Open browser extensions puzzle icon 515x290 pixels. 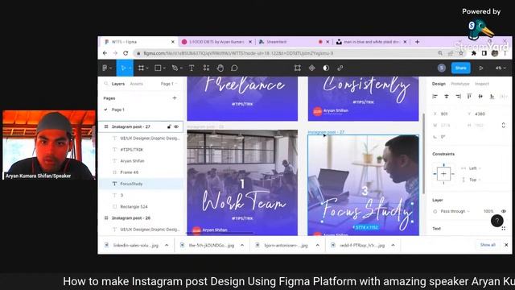[x=474, y=53]
